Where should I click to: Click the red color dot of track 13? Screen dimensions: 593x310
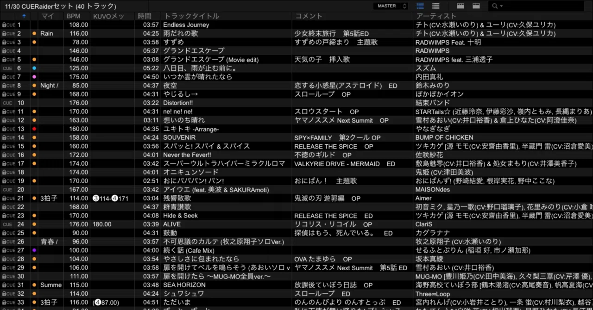point(34,129)
